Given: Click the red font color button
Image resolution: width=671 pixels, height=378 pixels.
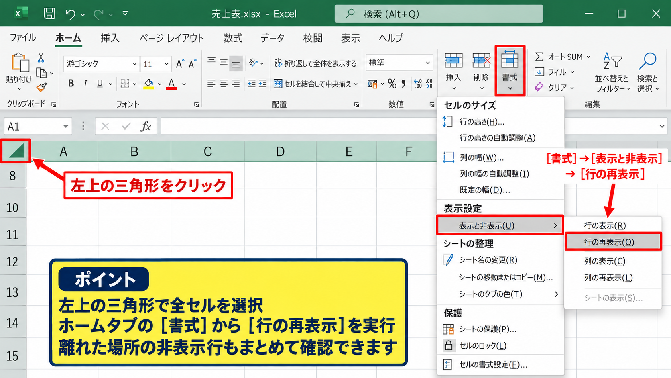Looking at the screenshot, I should (171, 84).
